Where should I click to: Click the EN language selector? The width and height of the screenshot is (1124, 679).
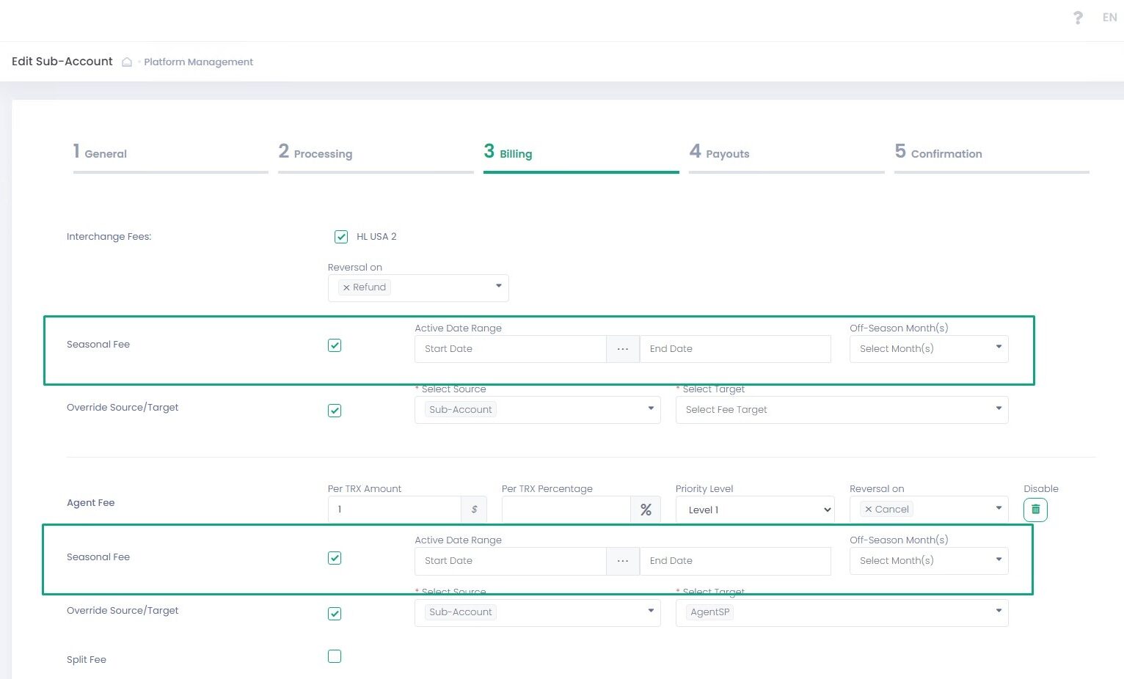[1109, 18]
